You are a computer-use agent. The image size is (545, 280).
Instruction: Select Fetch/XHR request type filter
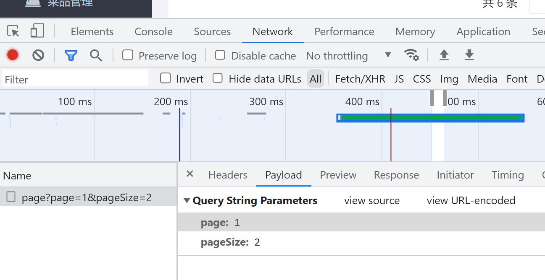[x=360, y=79]
